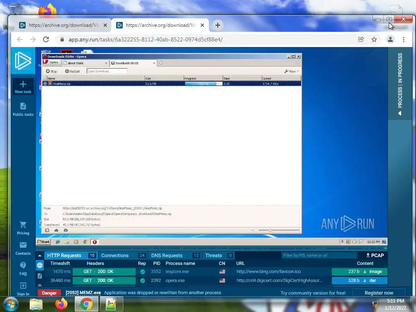Open the Chrome profile avatar
The width and height of the screenshot is (416, 312).
click(390, 39)
